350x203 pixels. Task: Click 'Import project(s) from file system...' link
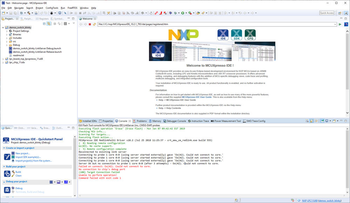point(34,161)
